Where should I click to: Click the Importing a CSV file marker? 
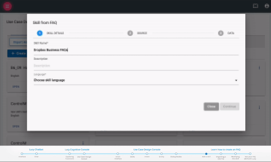tap(221, 153)
